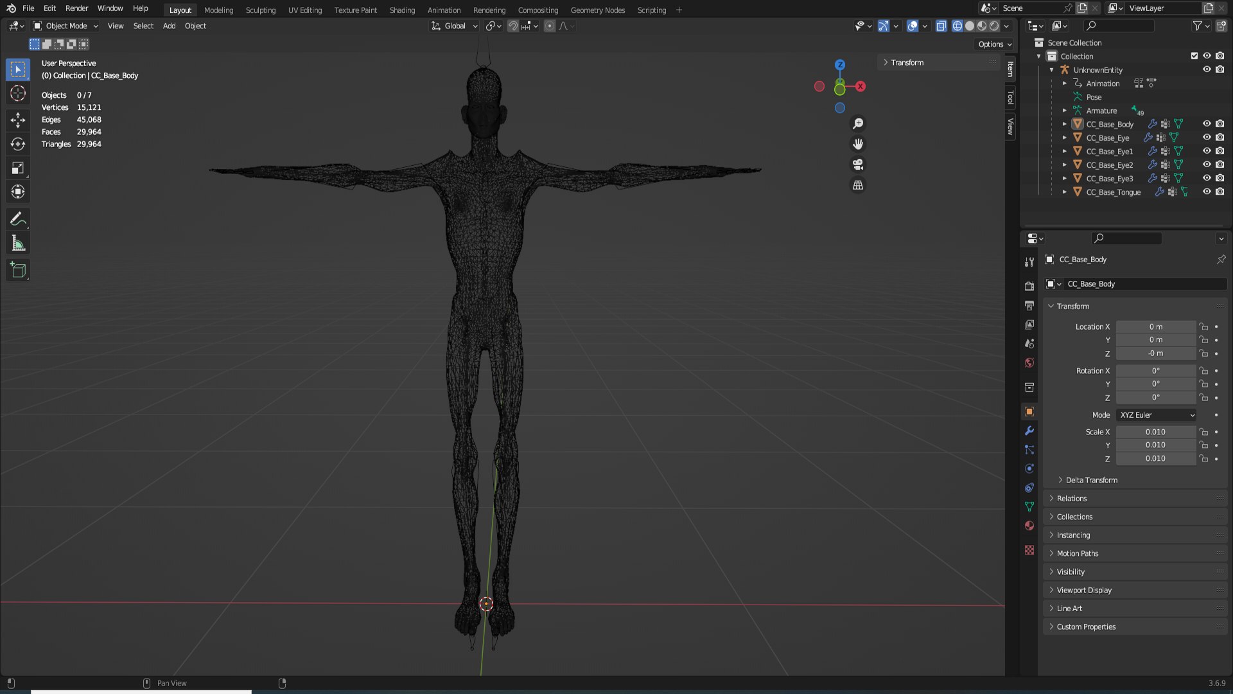The height and width of the screenshot is (694, 1233).
Task: Select the Measure tool
Action: point(18,244)
